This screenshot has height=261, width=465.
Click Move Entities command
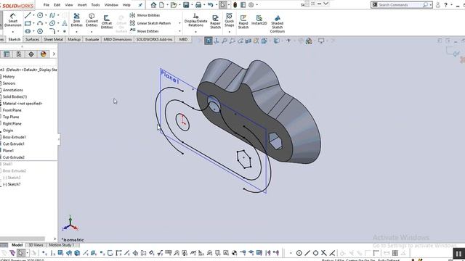(x=144, y=31)
